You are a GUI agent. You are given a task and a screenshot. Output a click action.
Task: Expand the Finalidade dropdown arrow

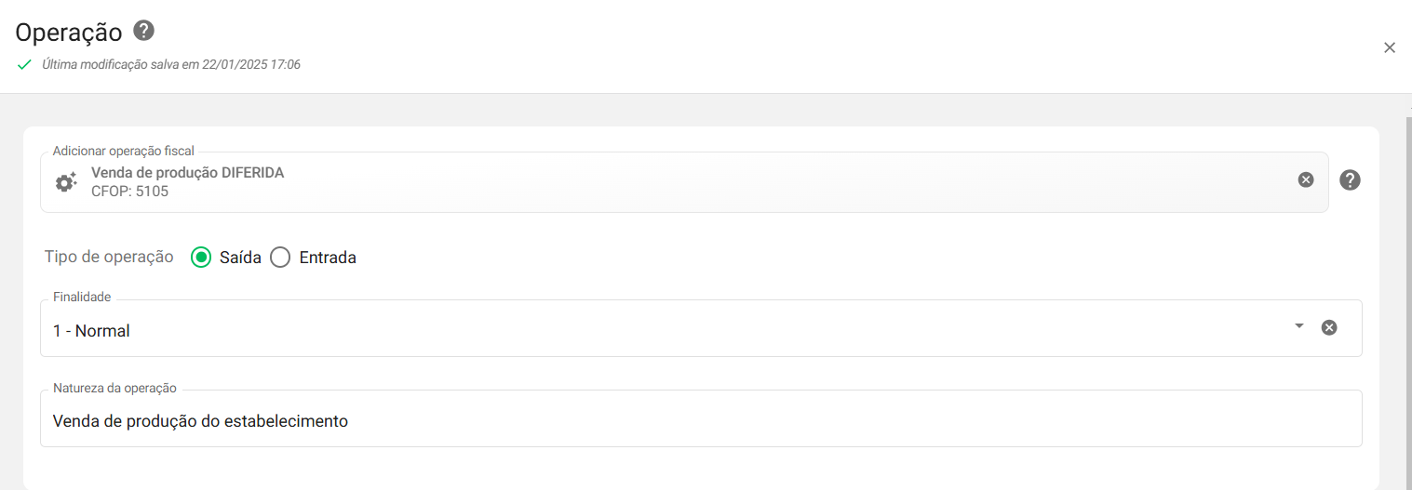point(1299,326)
